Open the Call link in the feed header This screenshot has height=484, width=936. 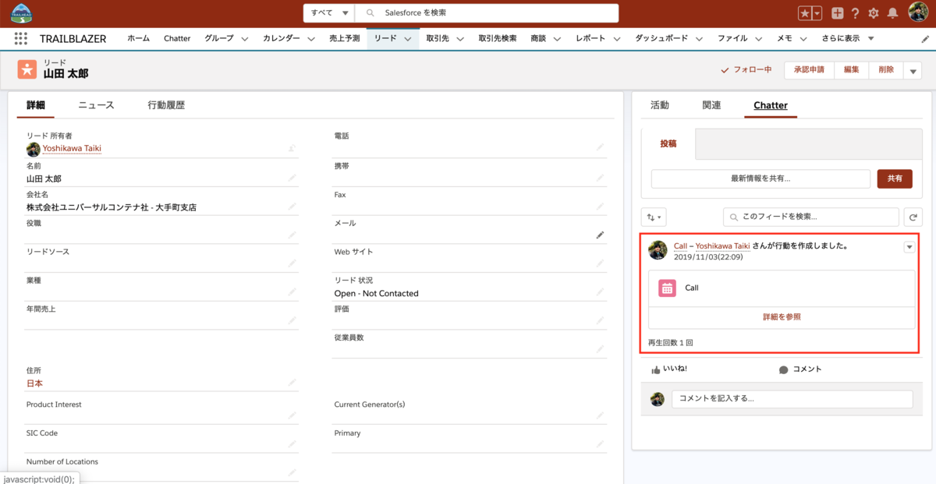[x=680, y=246]
